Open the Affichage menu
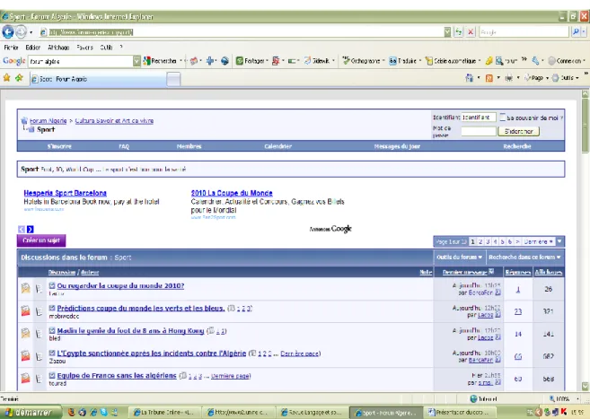Viewport: 590px width, 419px height. tap(58, 48)
